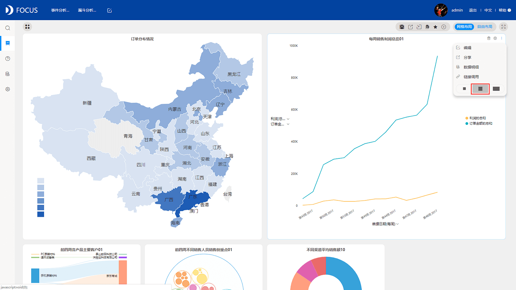Select the small chart size button

pyautogui.click(x=464, y=89)
